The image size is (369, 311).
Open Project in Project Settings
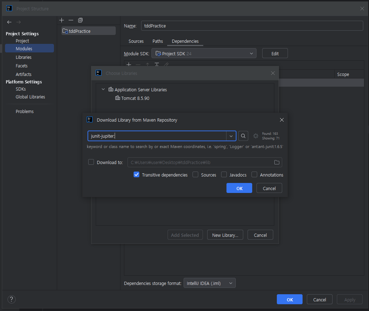23,41
